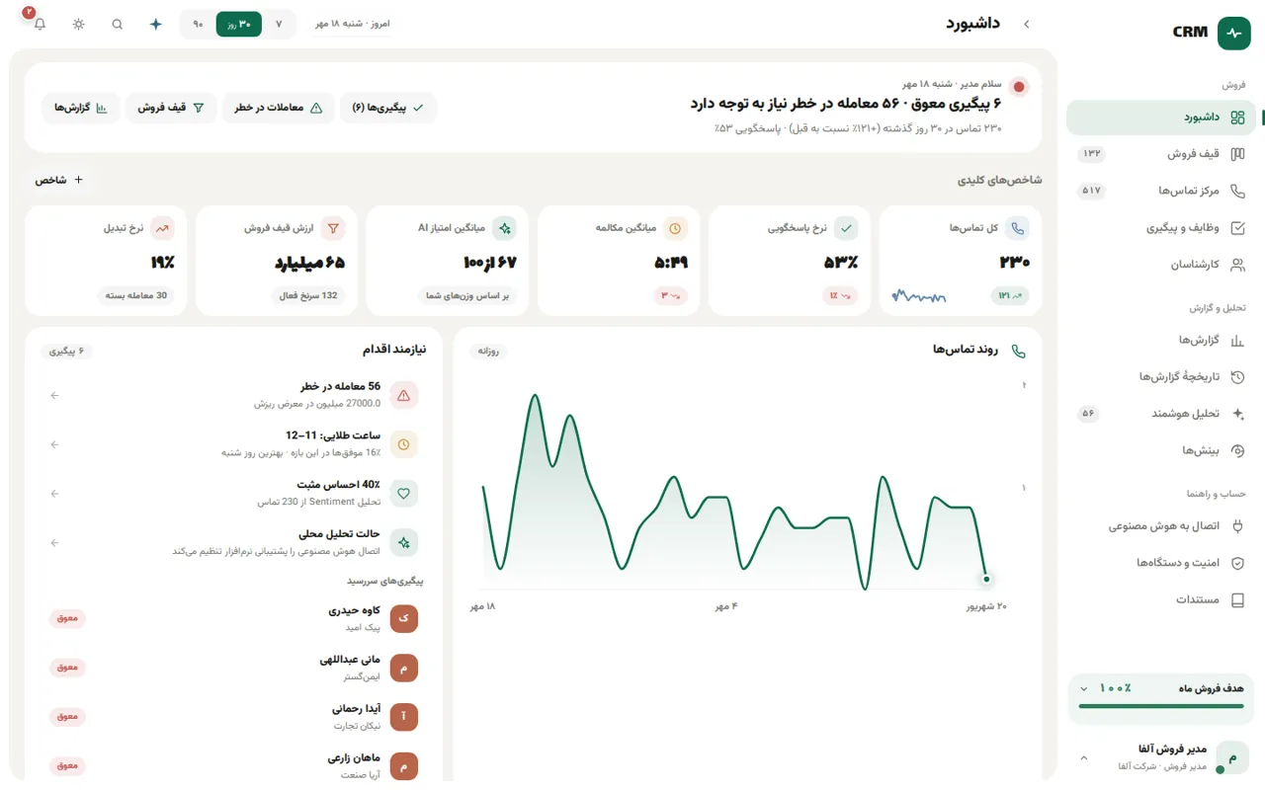Click the 30 معامله بسته badge
1265x790 pixels.
(137, 295)
